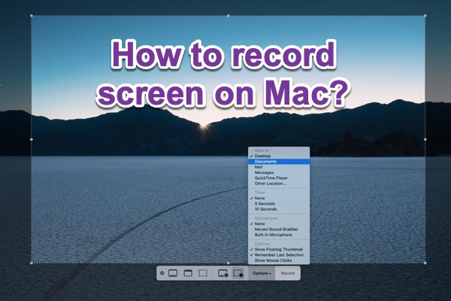Select Record Entire Screen icon
This screenshot has height=301, width=451.
click(223, 272)
